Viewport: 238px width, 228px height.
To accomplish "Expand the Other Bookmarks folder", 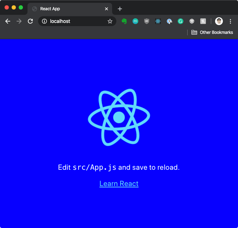I will 212,32.
